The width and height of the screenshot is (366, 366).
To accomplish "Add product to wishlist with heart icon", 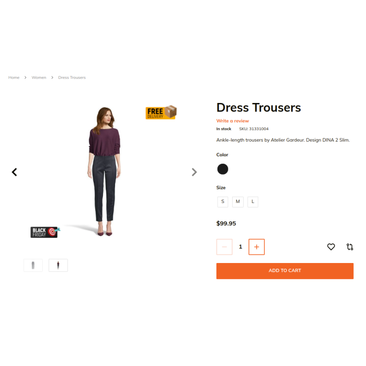I will [x=331, y=247].
